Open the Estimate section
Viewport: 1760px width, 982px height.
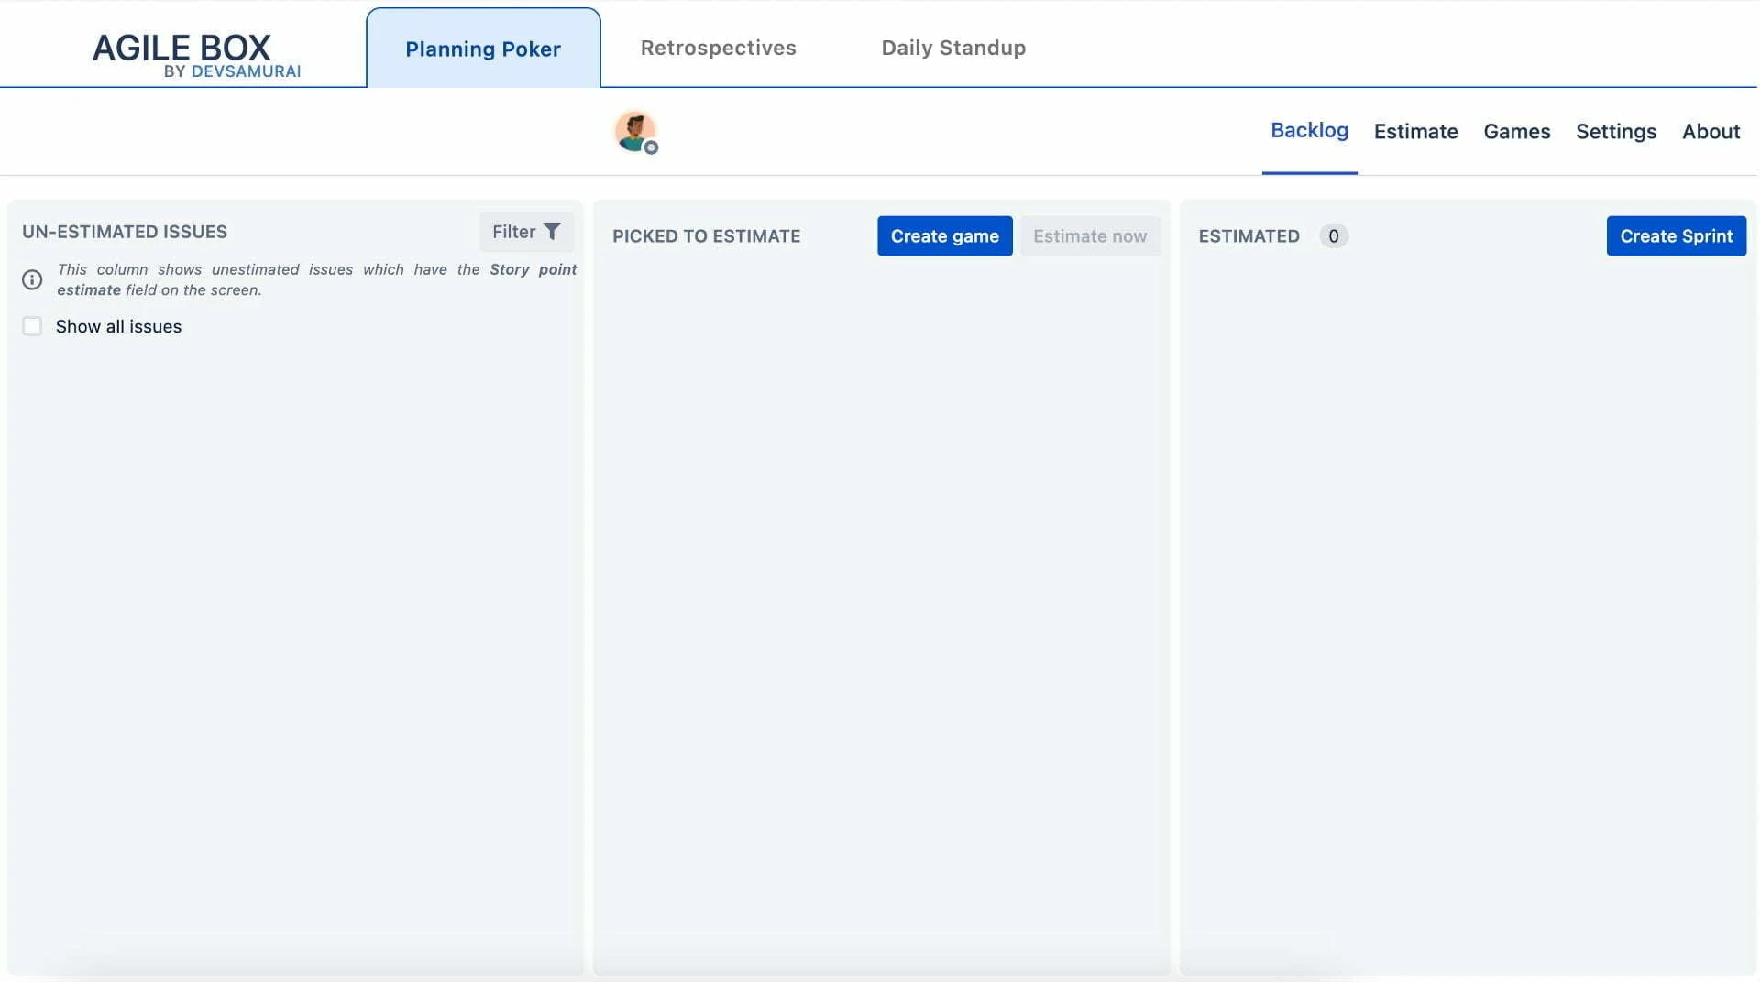click(x=1415, y=132)
